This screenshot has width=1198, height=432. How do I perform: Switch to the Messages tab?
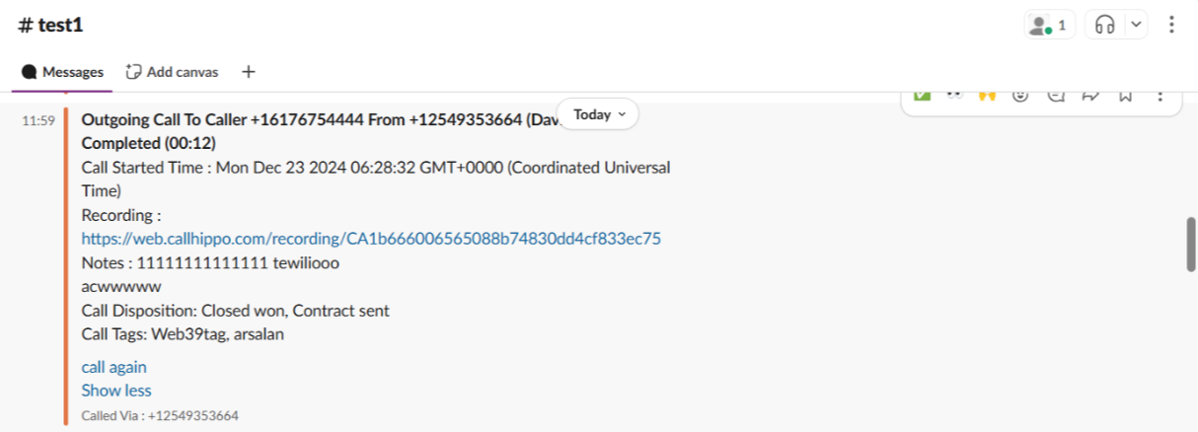click(x=63, y=72)
